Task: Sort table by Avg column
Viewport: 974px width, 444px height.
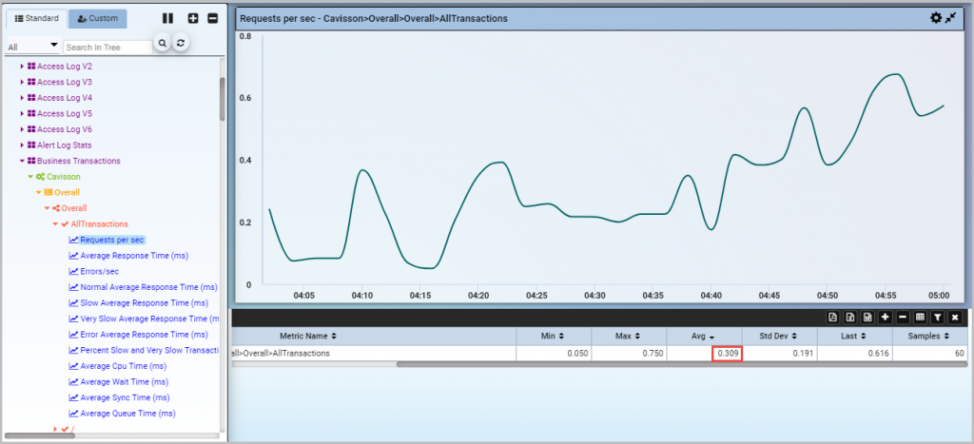Action: 703,336
